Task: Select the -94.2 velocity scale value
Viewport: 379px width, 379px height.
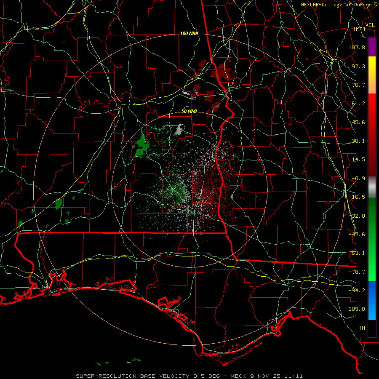Action: pyautogui.click(x=357, y=290)
